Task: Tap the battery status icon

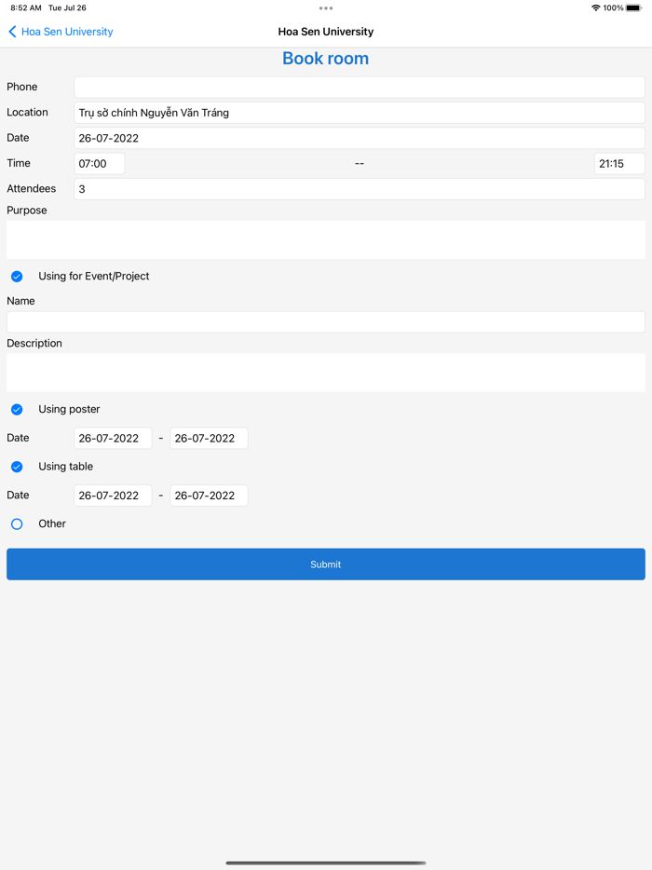Action: click(633, 7)
